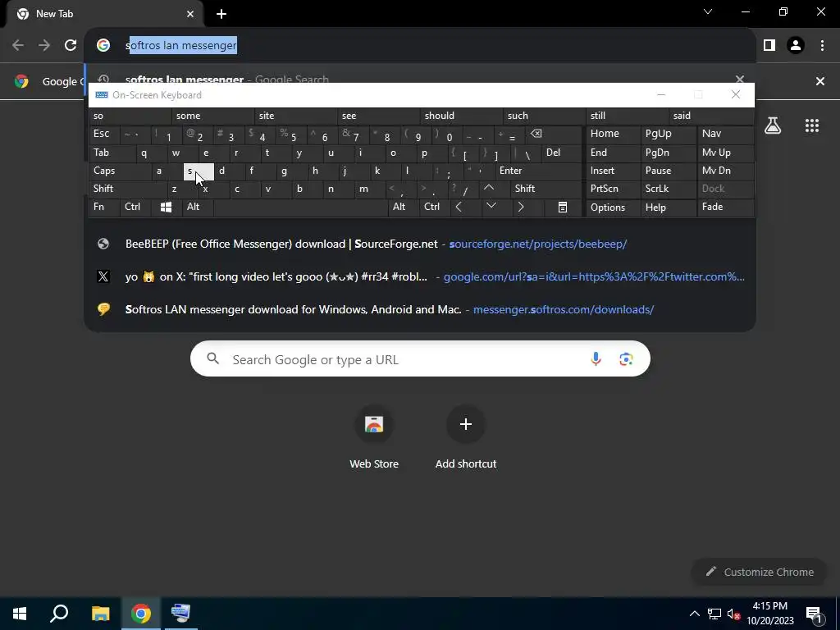840x630 pixels.
Task: Click the network tray icon
Action: pyautogui.click(x=714, y=614)
